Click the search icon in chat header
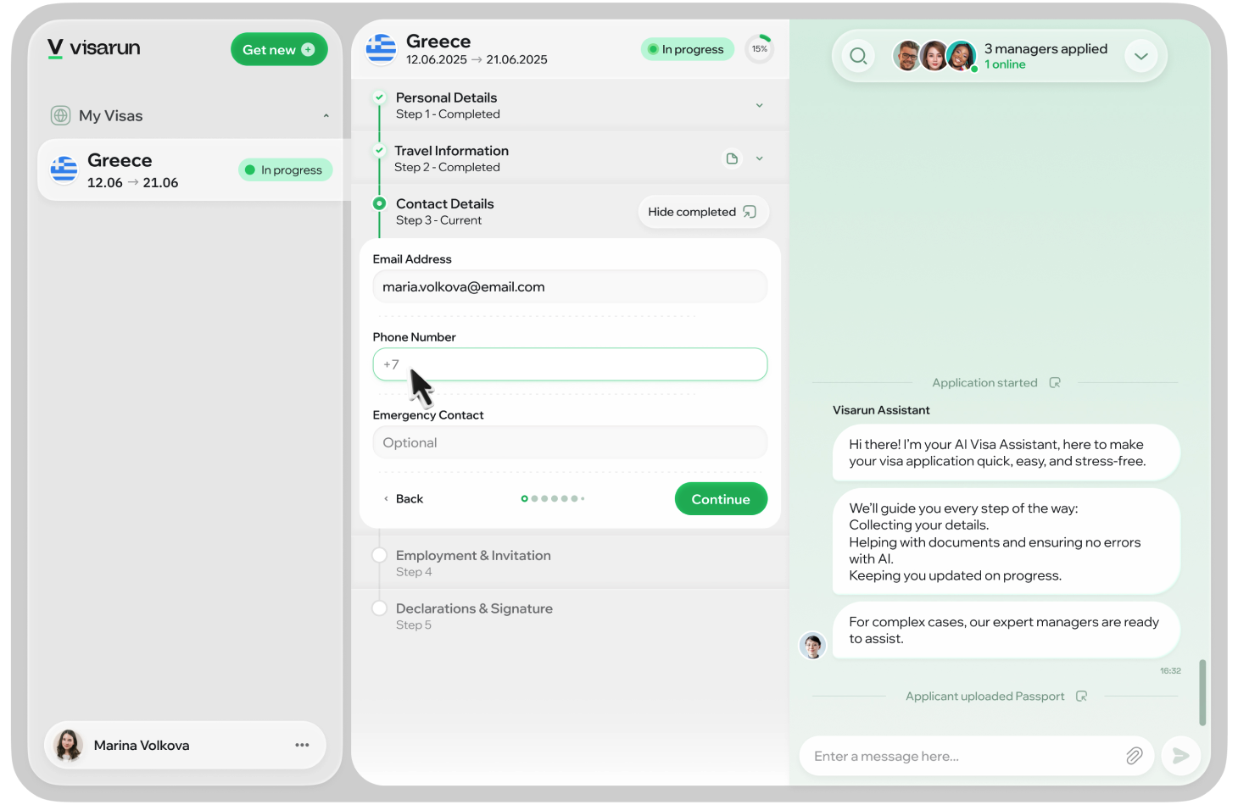Viewport: 1238px width, 805px height. click(x=858, y=56)
